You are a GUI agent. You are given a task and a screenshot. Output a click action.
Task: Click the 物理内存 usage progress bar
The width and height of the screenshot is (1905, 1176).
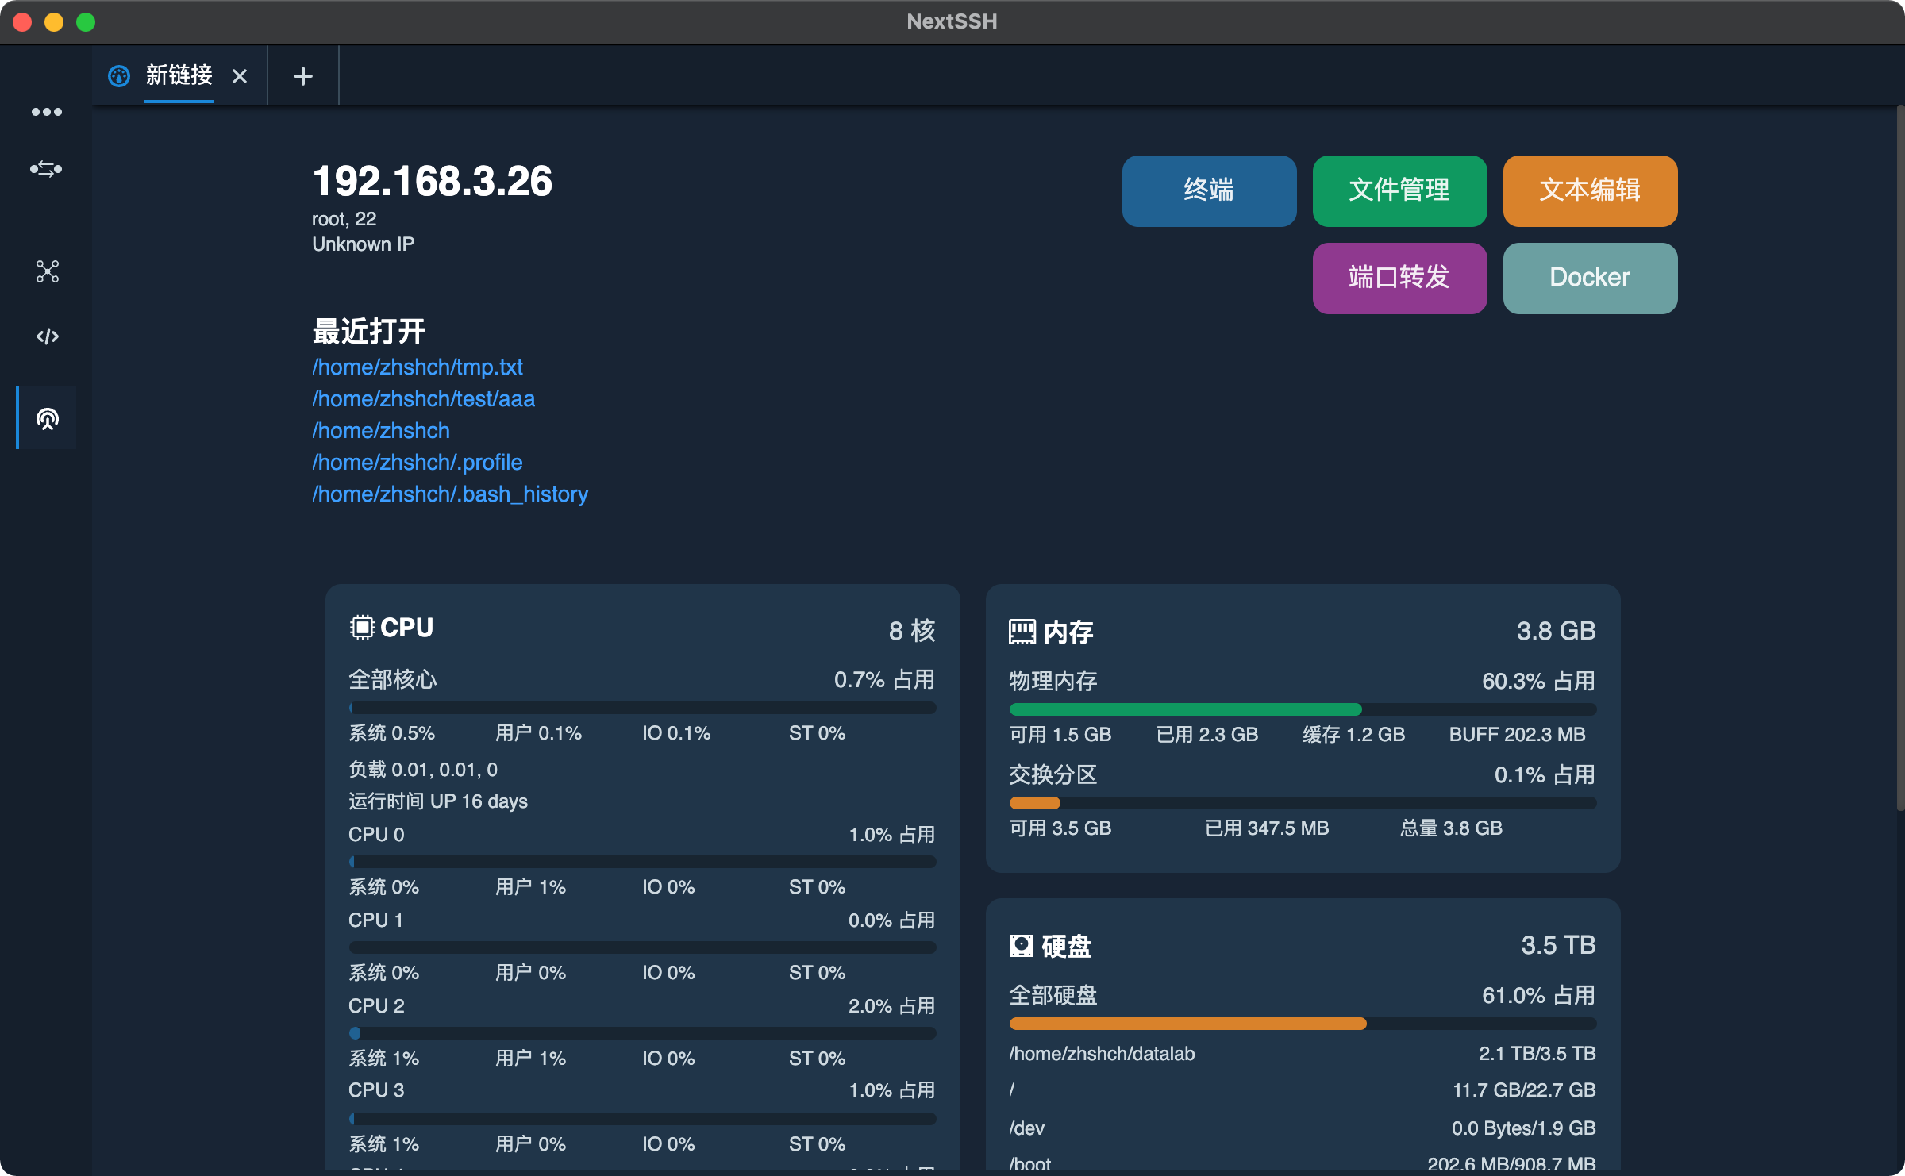click(x=1302, y=709)
